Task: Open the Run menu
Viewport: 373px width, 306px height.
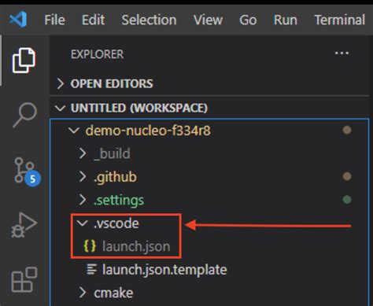Action: point(286,20)
